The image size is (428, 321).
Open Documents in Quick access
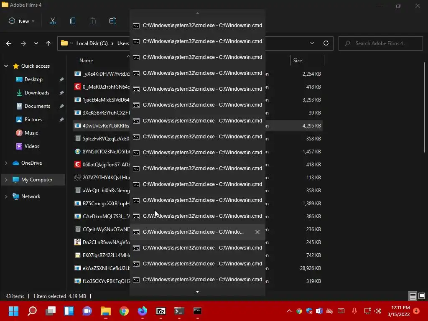pyautogui.click(x=37, y=106)
